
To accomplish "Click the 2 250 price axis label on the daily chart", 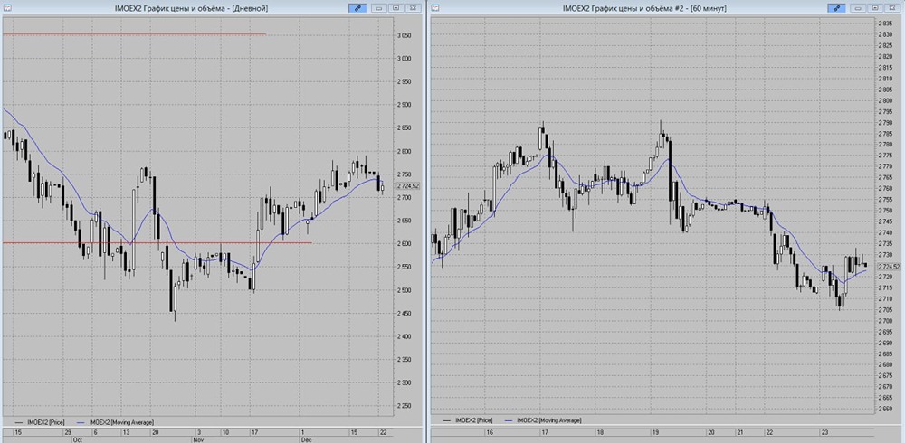I will 404,406.
